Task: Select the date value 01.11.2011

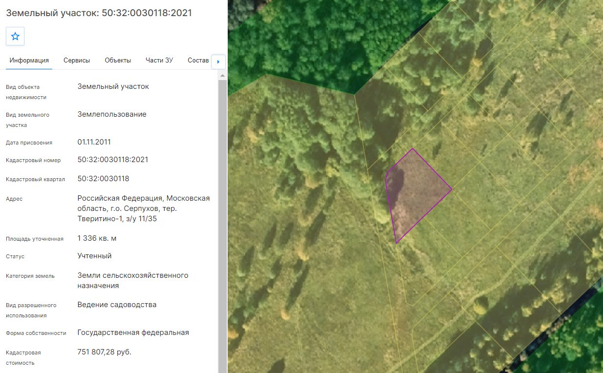Action: pyautogui.click(x=94, y=142)
